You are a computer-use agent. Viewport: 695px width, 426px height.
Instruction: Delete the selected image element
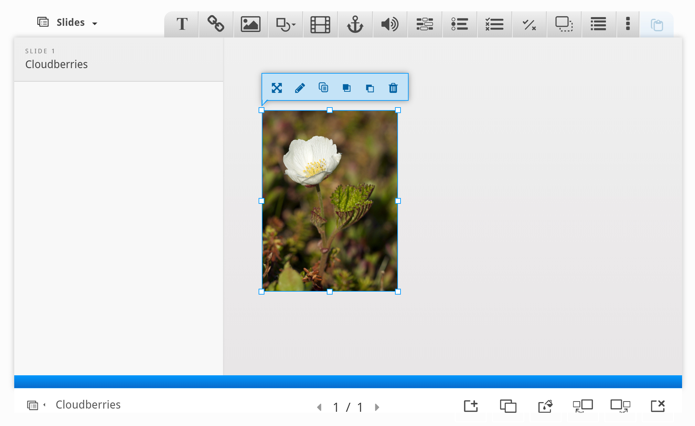pyautogui.click(x=393, y=88)
